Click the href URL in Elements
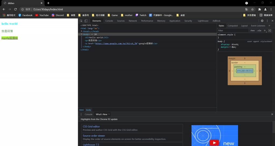Image resolution: width=275 pixels, height=146 pixels. (x=116, y=44)
